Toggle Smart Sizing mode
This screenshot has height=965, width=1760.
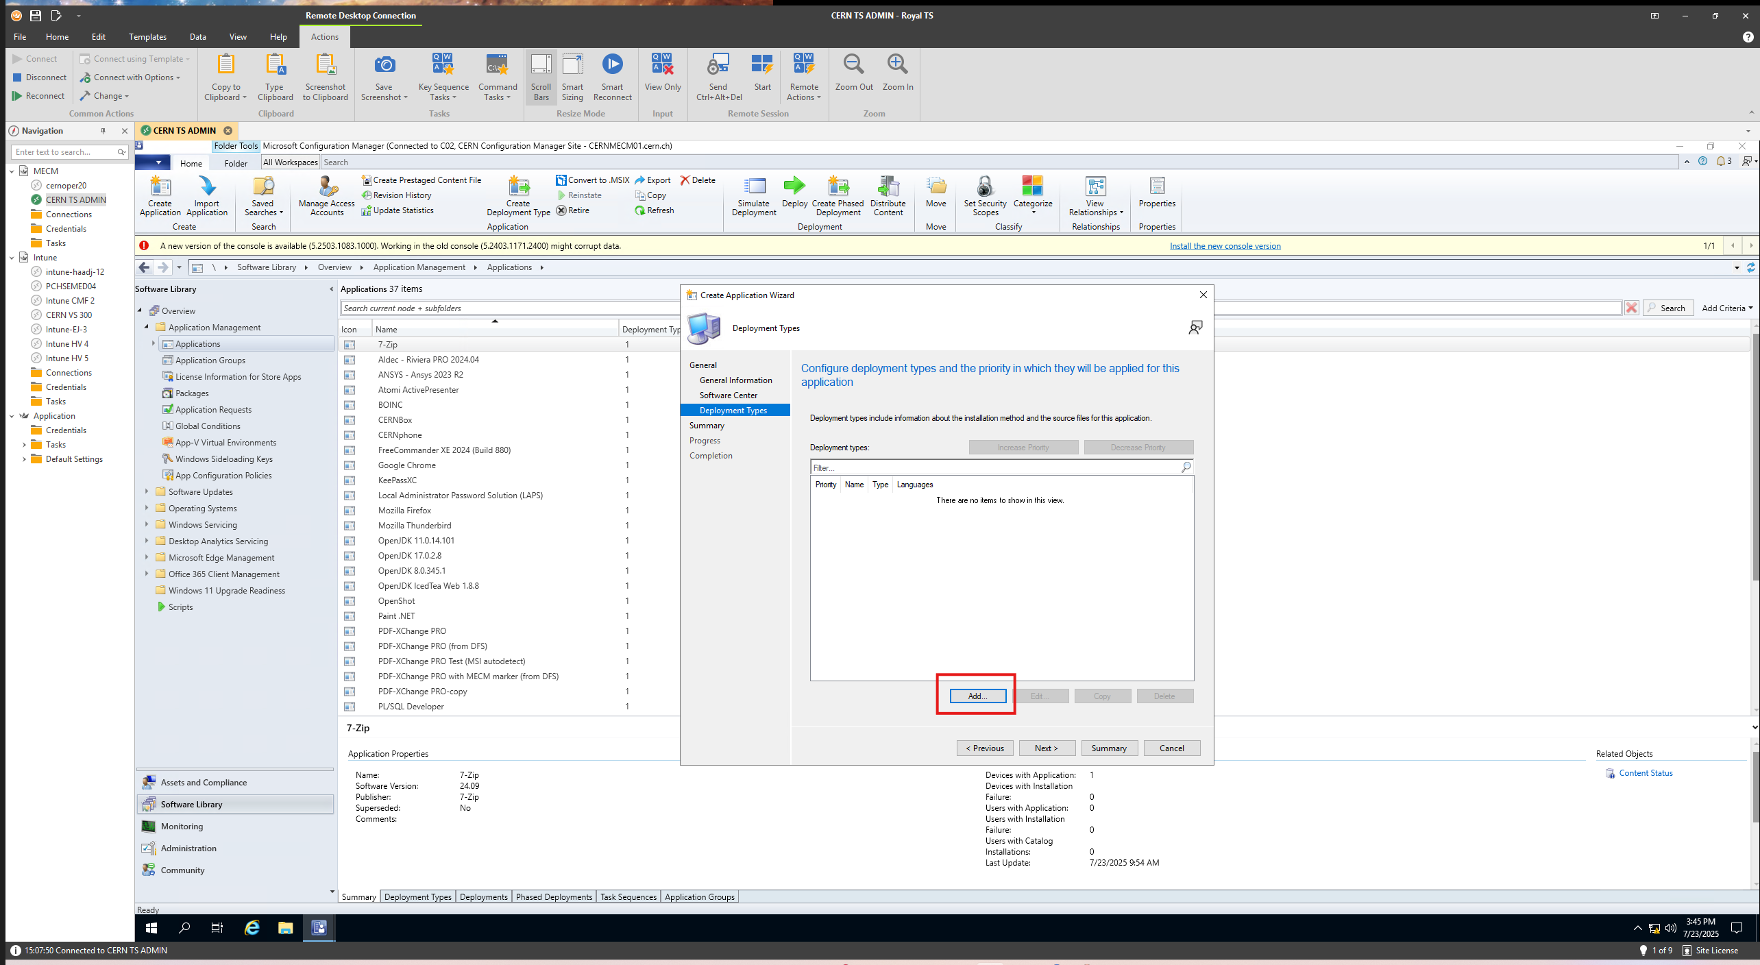click(x=572, y=77)
